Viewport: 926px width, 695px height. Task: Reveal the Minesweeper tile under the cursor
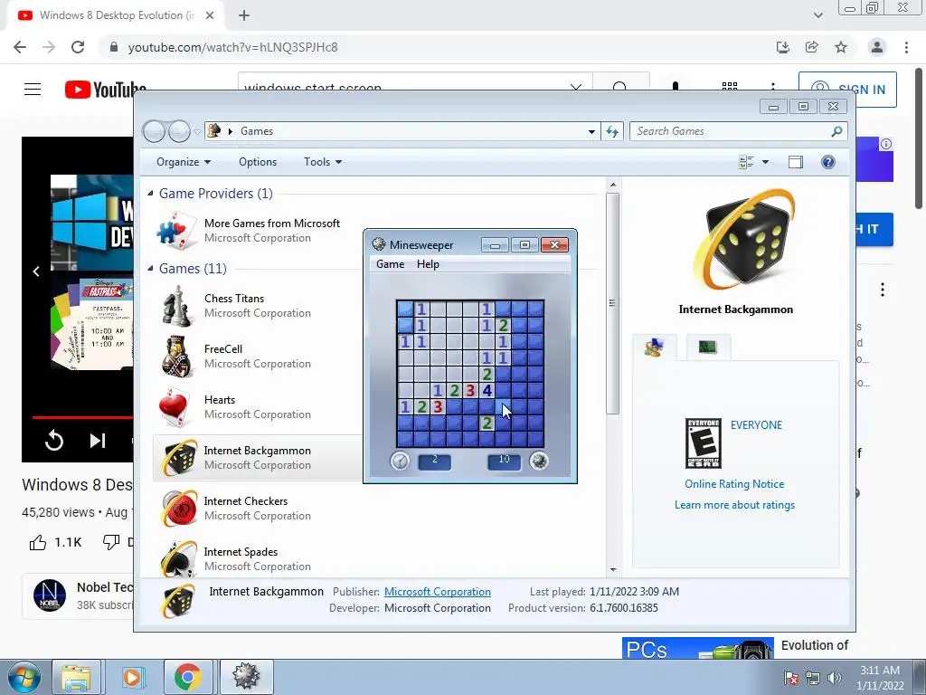click(503, 406)
